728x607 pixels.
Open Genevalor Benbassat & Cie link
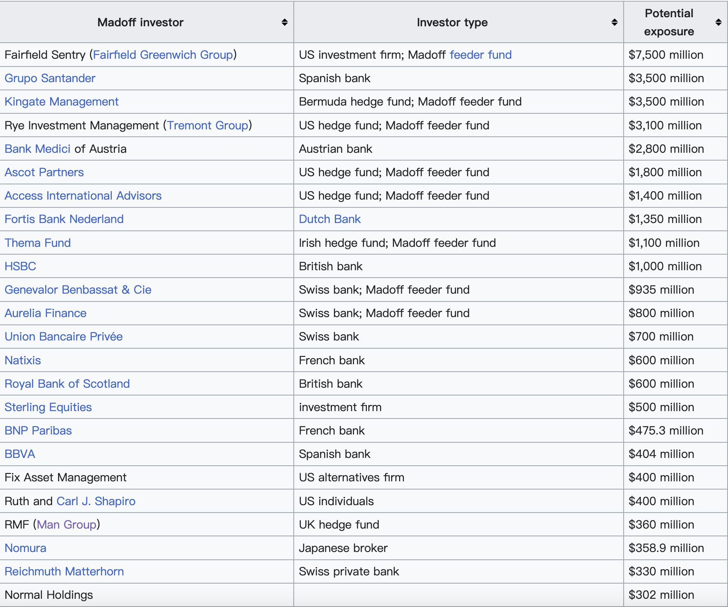click(x=78, y=290)
